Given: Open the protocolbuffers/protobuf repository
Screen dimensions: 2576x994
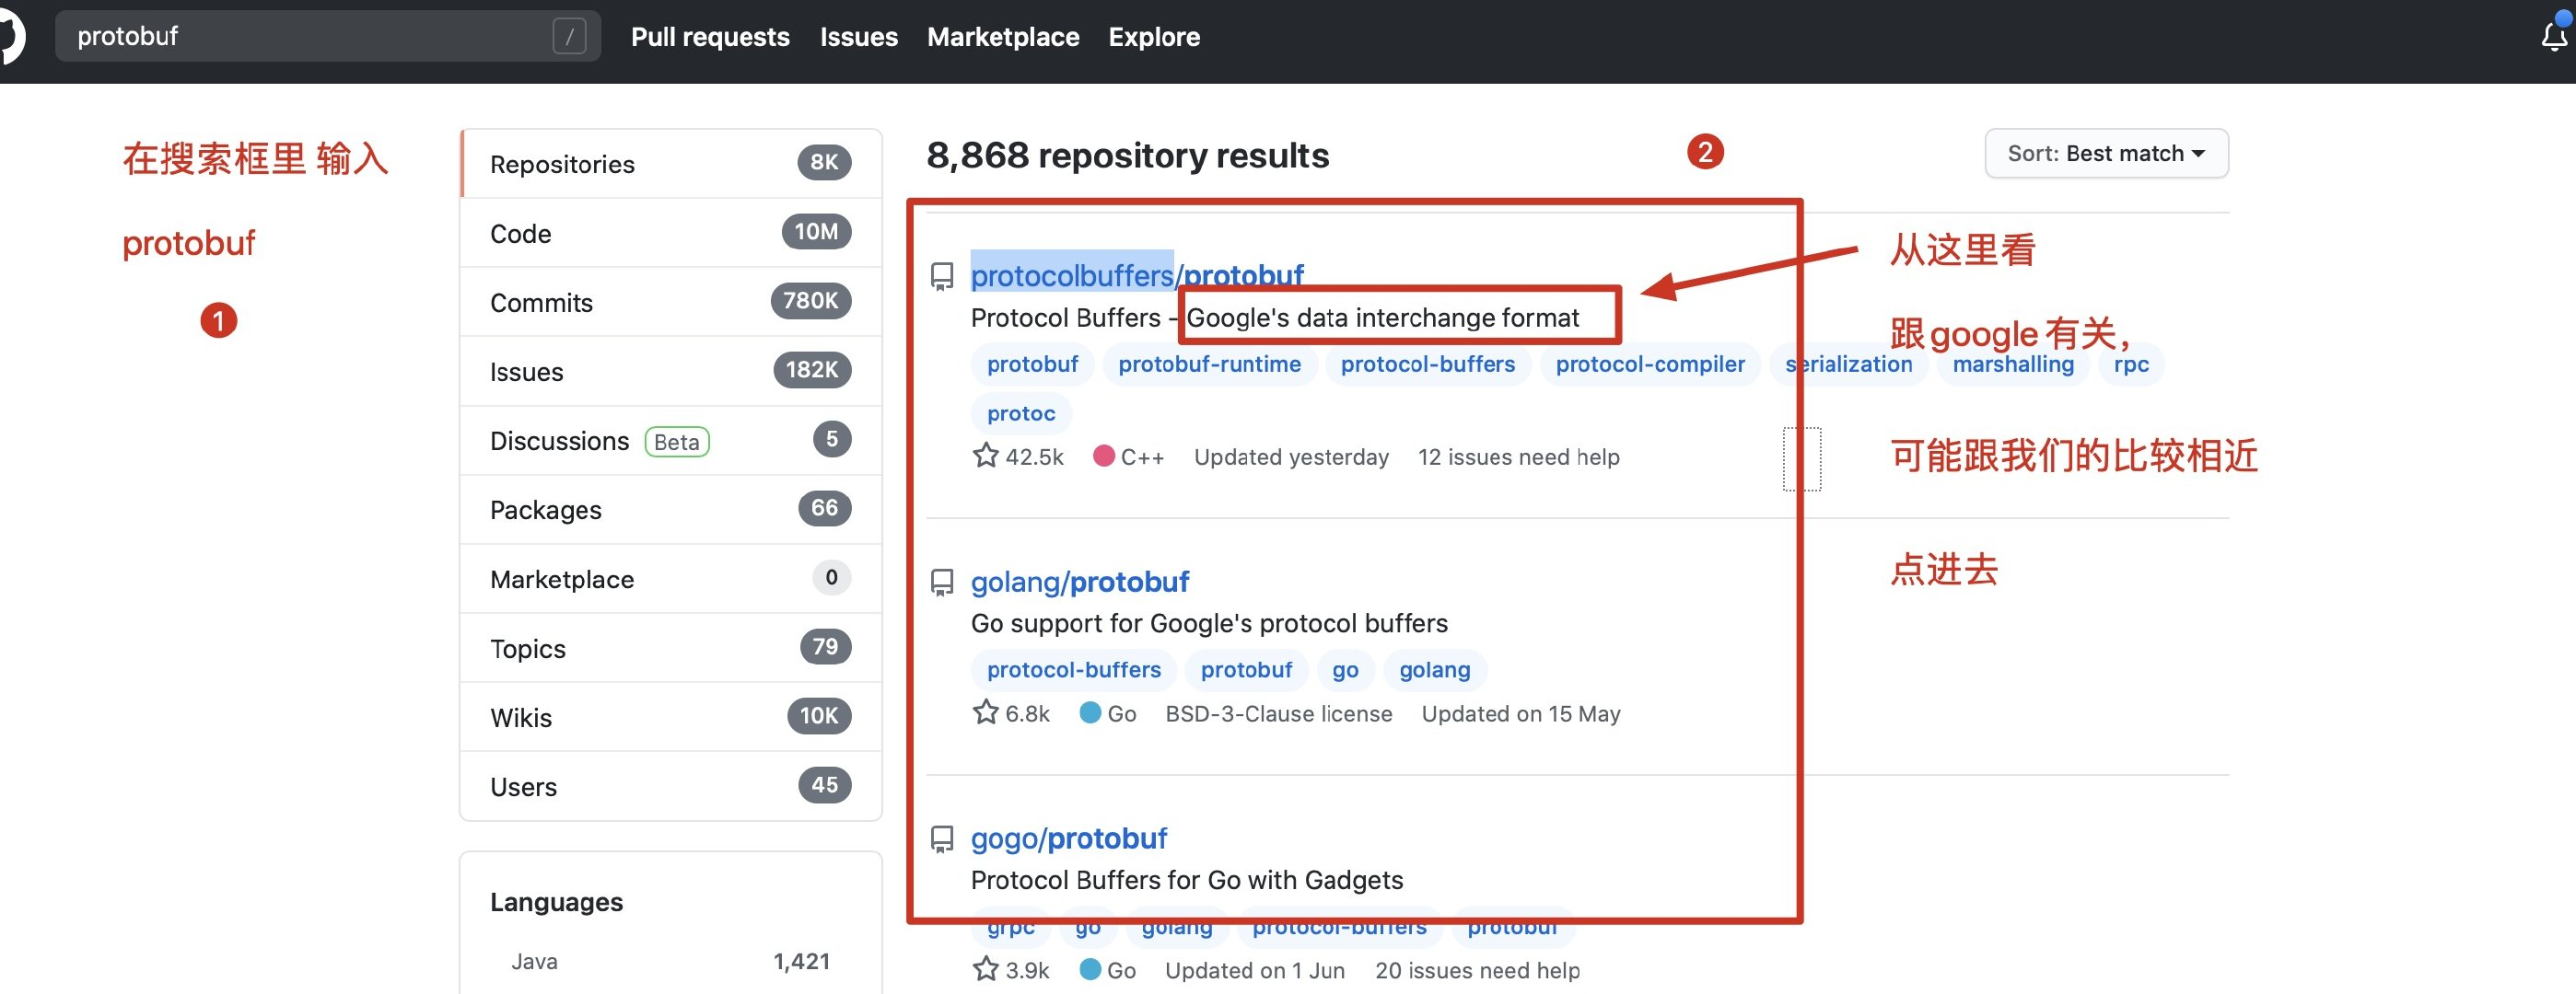Looking at the screenshot, I should 1137,276.
